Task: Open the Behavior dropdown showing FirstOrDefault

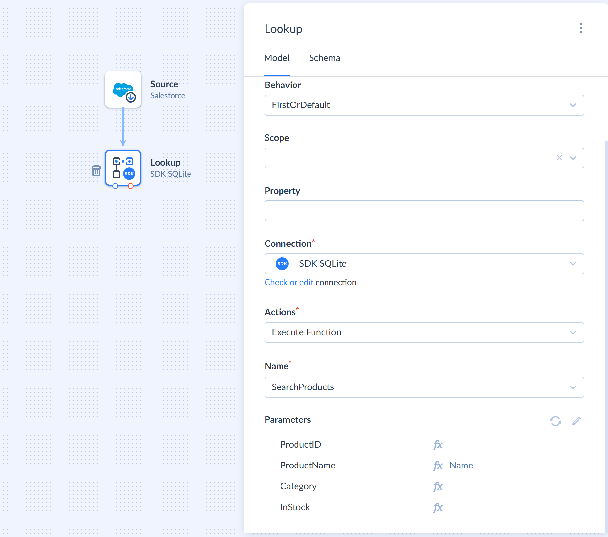Action: coord(424,105)
